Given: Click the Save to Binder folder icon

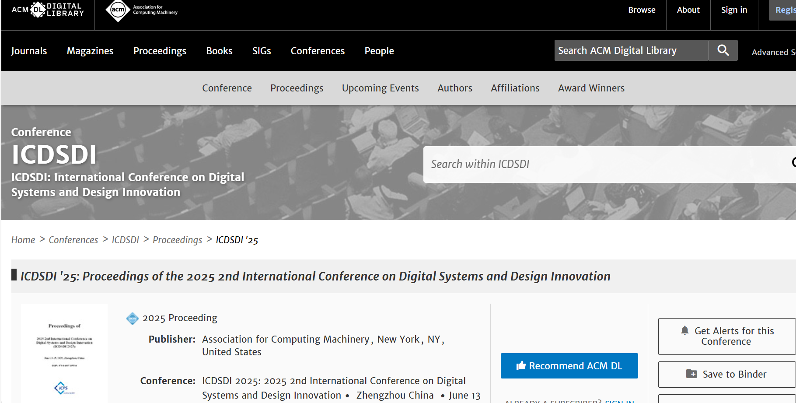Looking at the screenshot, I should [691, 374].
